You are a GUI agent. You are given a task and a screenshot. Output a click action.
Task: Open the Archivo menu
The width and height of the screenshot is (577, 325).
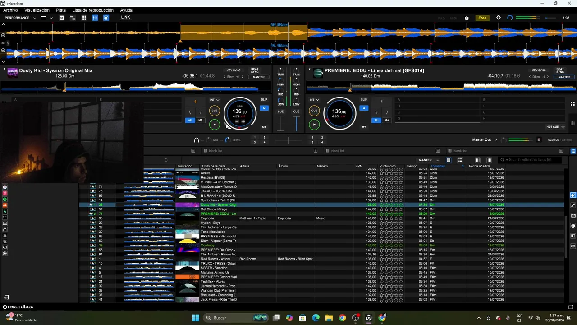click(10, 10)
